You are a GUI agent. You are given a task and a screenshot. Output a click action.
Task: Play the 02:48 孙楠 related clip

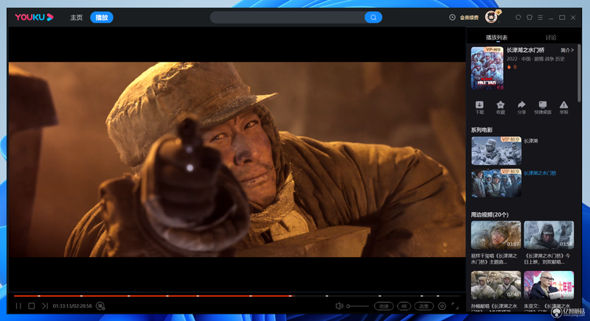pyautogui.click(x=496, y=285)
